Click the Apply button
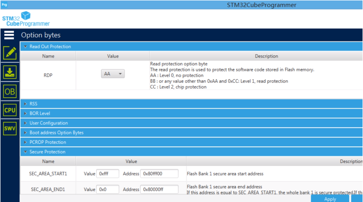Screen dimensions: 363x202 click(330, 199)
